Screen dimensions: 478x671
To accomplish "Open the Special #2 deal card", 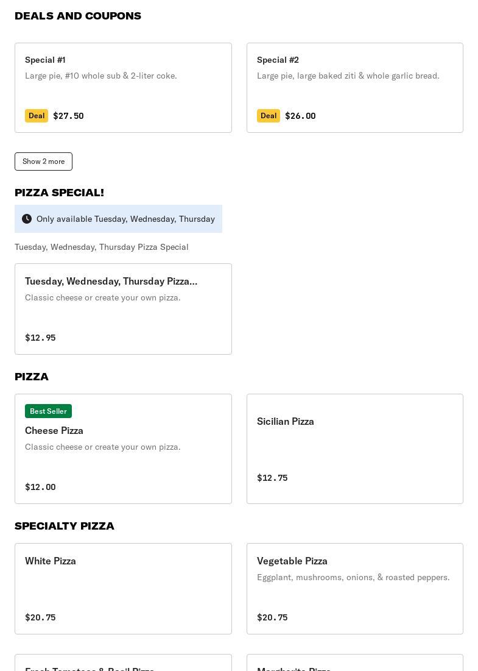I will [x=355, y=88].
